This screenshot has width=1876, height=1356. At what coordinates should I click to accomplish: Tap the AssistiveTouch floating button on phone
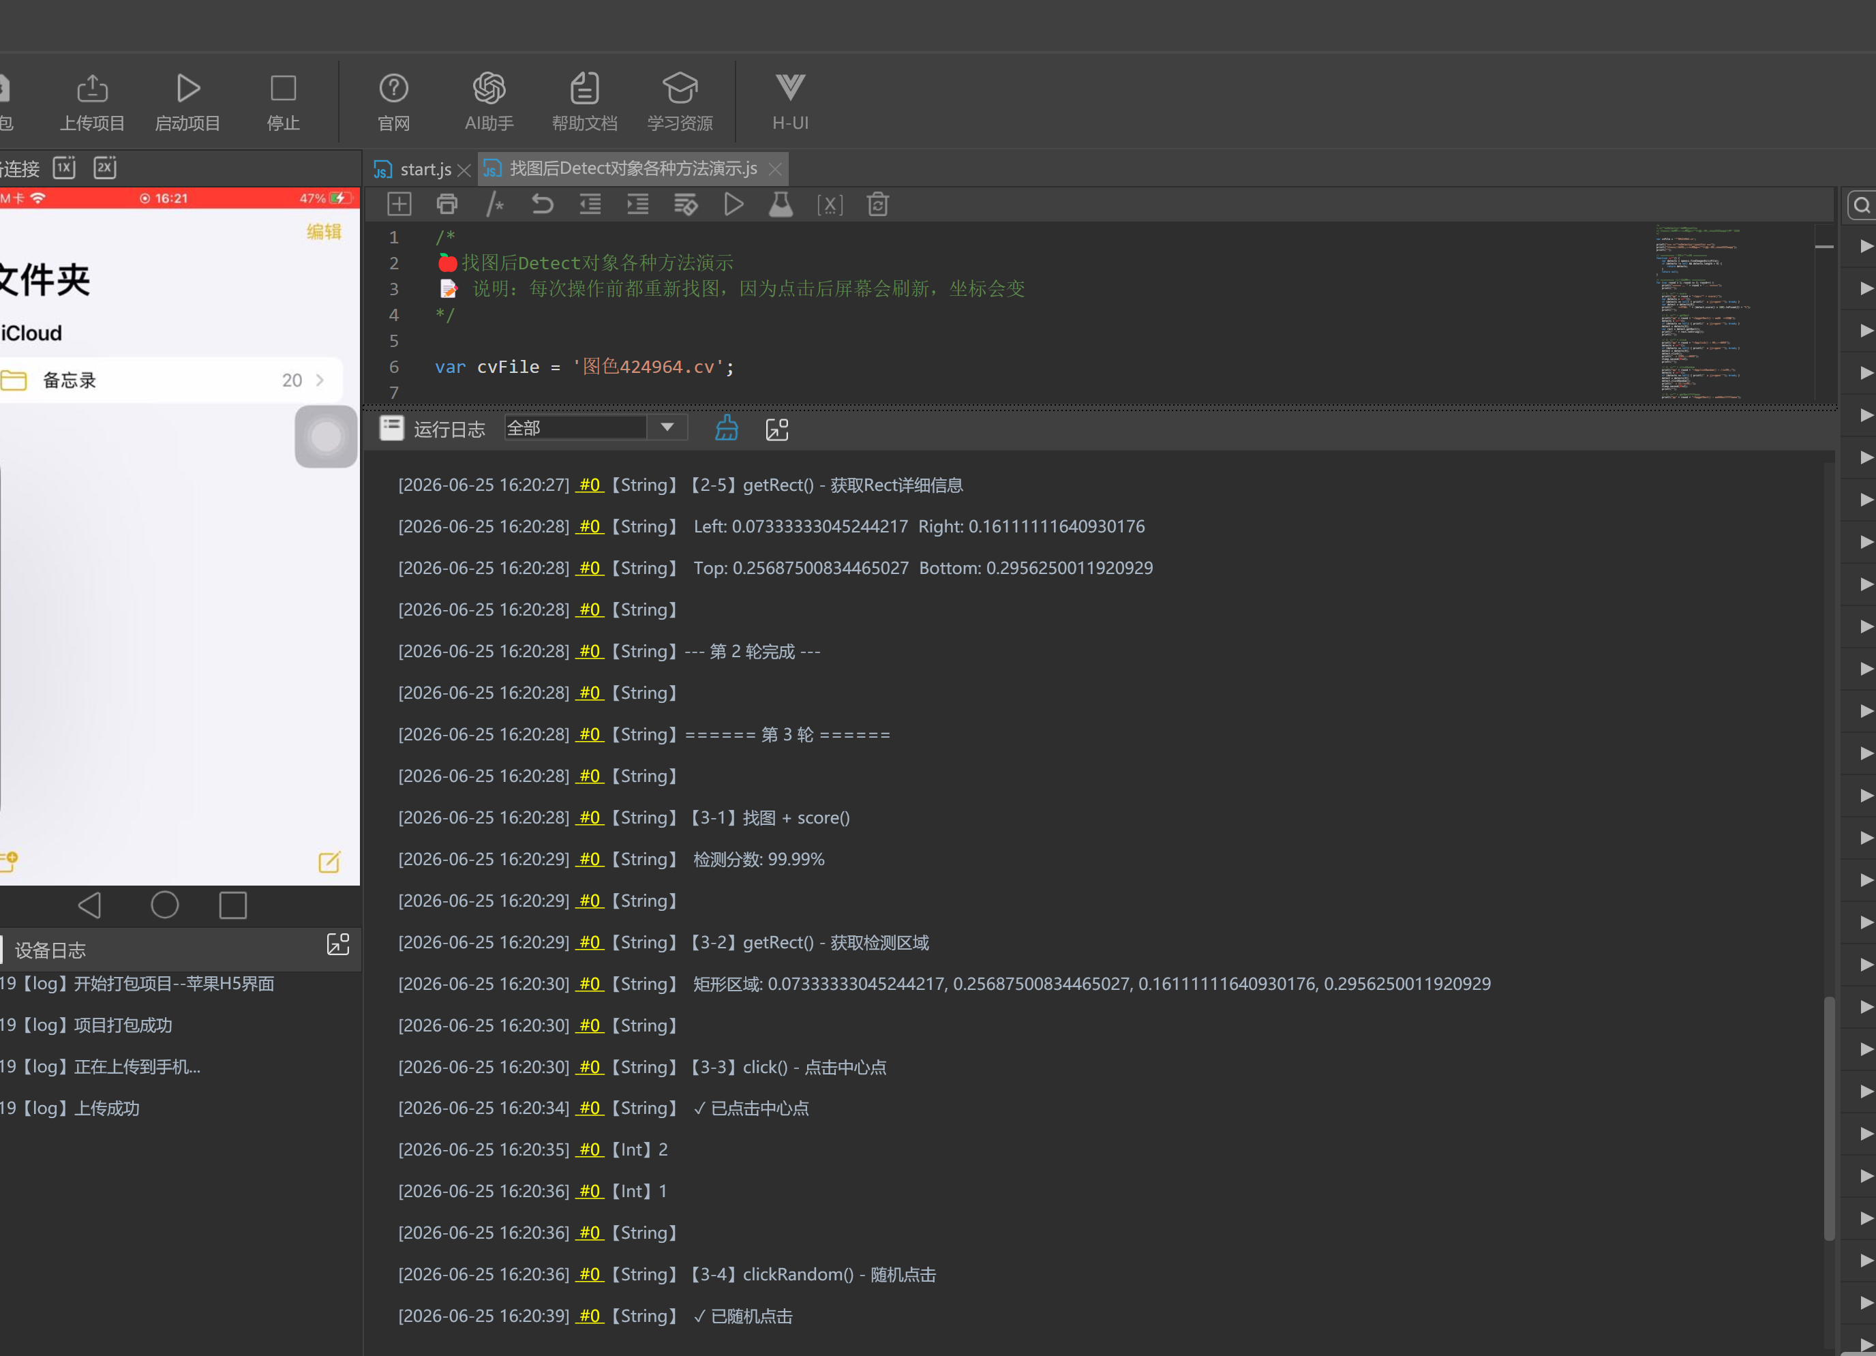326,436
